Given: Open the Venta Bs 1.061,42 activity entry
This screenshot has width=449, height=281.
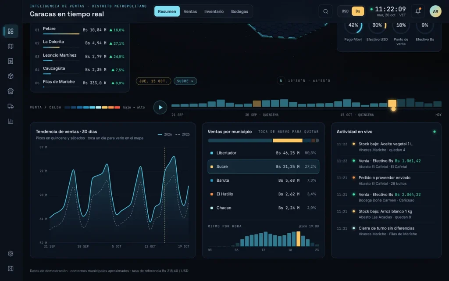Looking at the screenshot, I should (386, 164).
